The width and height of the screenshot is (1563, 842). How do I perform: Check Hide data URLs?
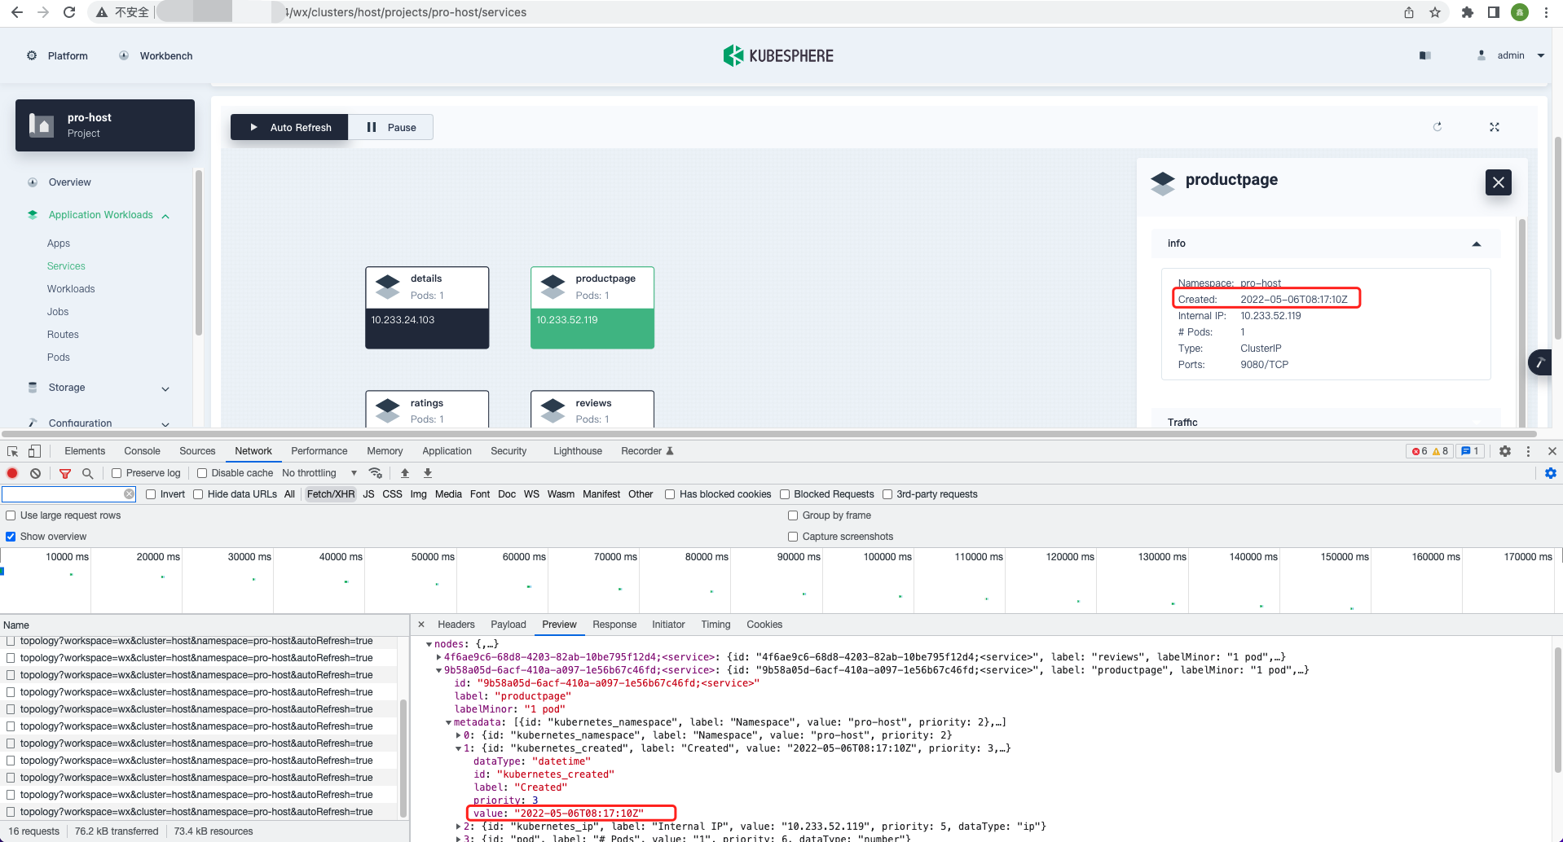[198, 494]
